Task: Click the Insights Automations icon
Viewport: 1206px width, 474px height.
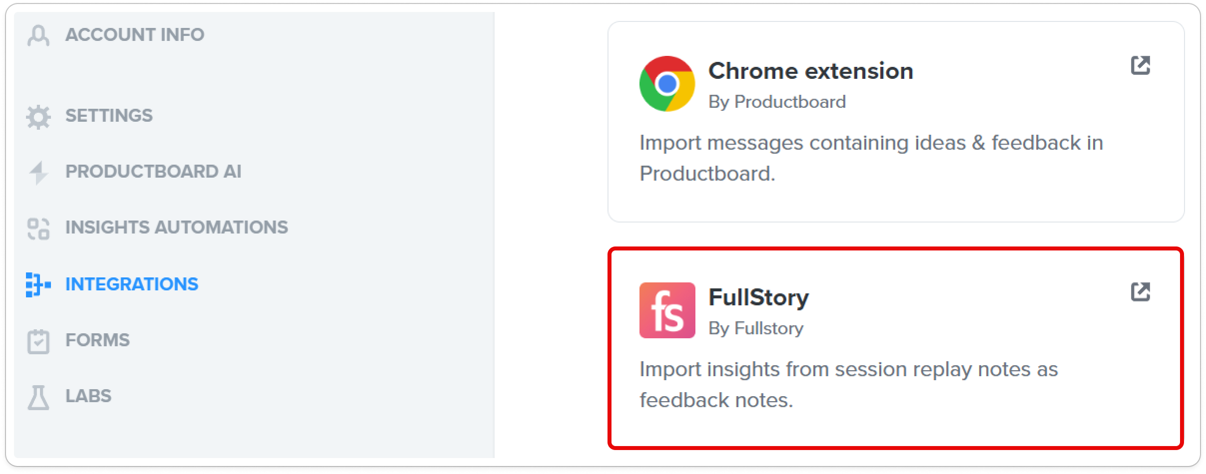Action: pyautogui.click(x=38, y=229)
